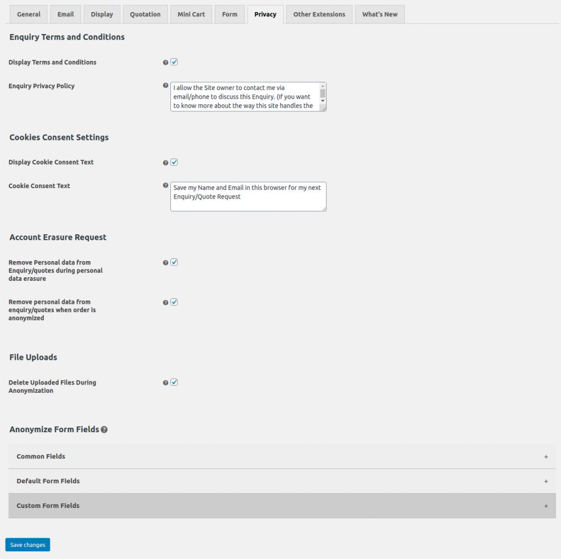
Task: Click help icon next to Enquiry Privacy Policy
Action: point(165,86)
